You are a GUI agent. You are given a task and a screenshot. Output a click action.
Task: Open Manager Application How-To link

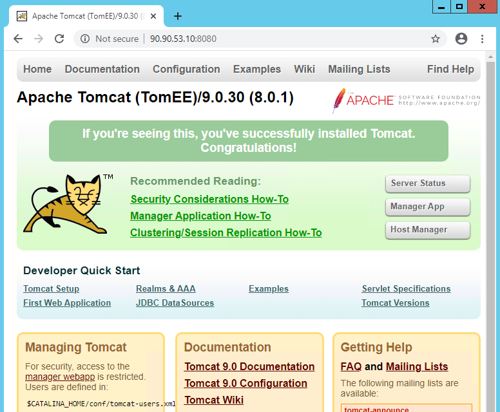point(200,216)
